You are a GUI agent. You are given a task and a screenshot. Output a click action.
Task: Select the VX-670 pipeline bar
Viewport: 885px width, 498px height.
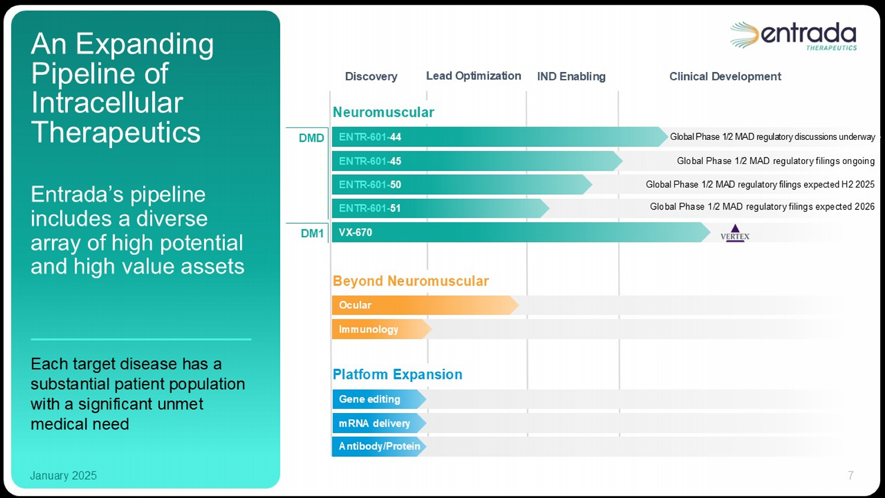520,232
